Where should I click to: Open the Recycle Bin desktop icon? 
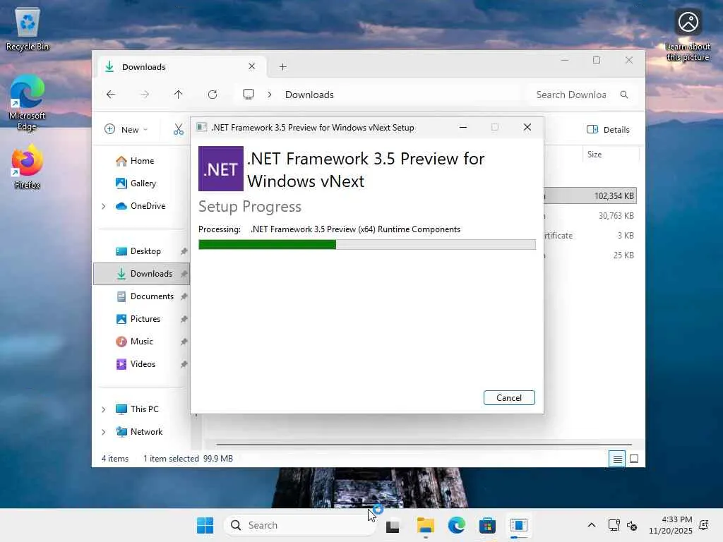coord(28,29)
